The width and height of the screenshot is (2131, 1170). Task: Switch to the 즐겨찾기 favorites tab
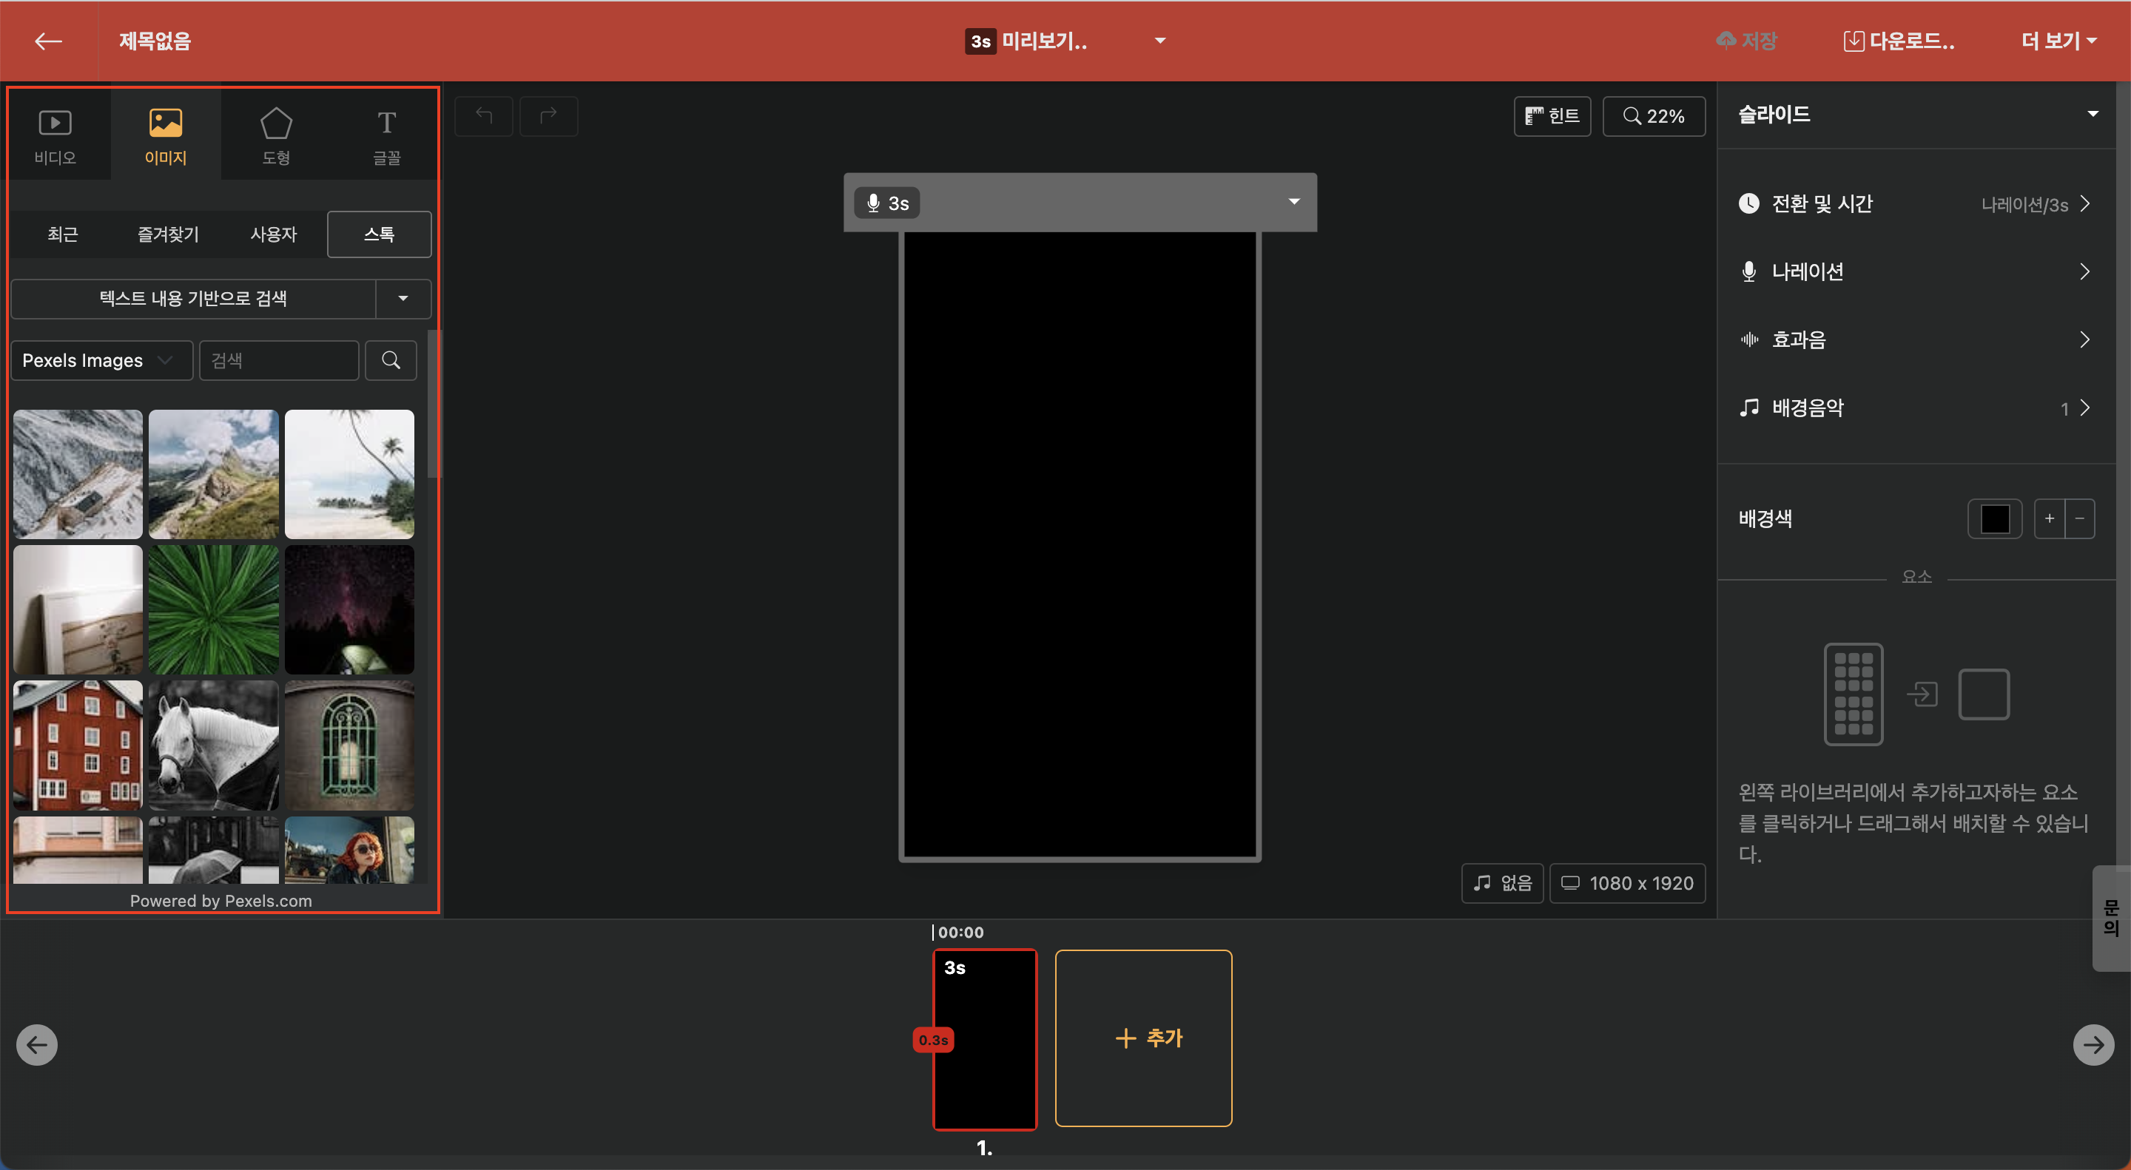point(168,234)
